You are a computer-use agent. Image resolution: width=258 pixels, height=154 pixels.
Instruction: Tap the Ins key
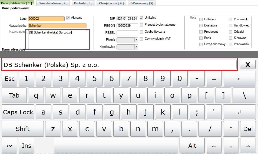27,146
